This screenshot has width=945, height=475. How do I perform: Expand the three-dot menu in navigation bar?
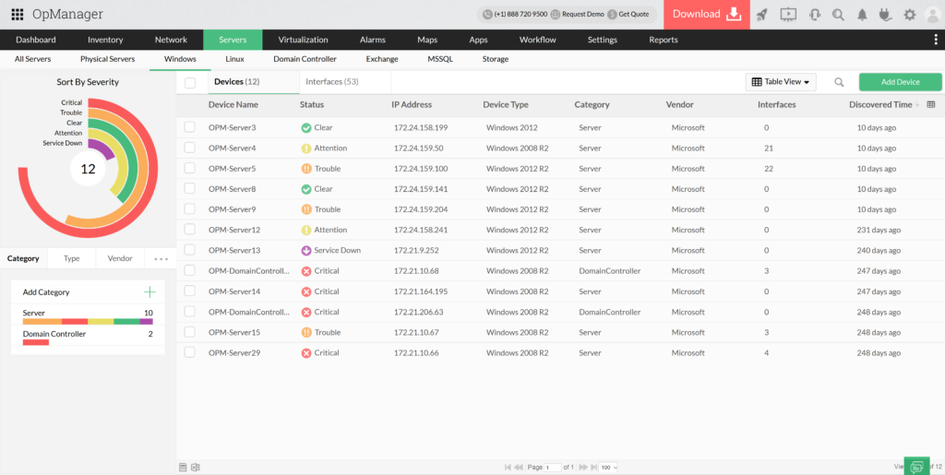click(936, 40)
